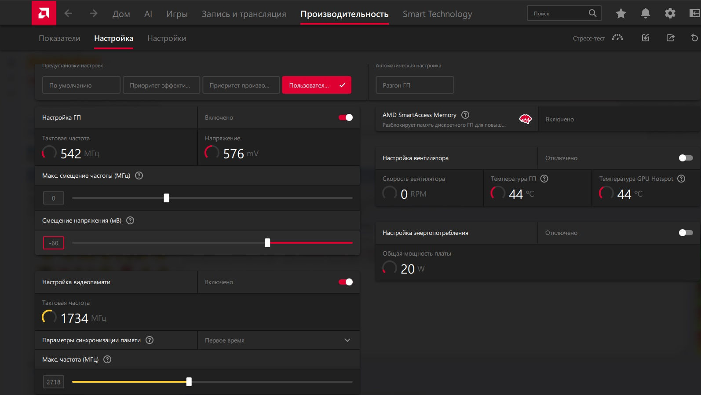Click the Включено status beside SmartAccess Memory
Screen dimensions: 701x395
click(560, 119)
